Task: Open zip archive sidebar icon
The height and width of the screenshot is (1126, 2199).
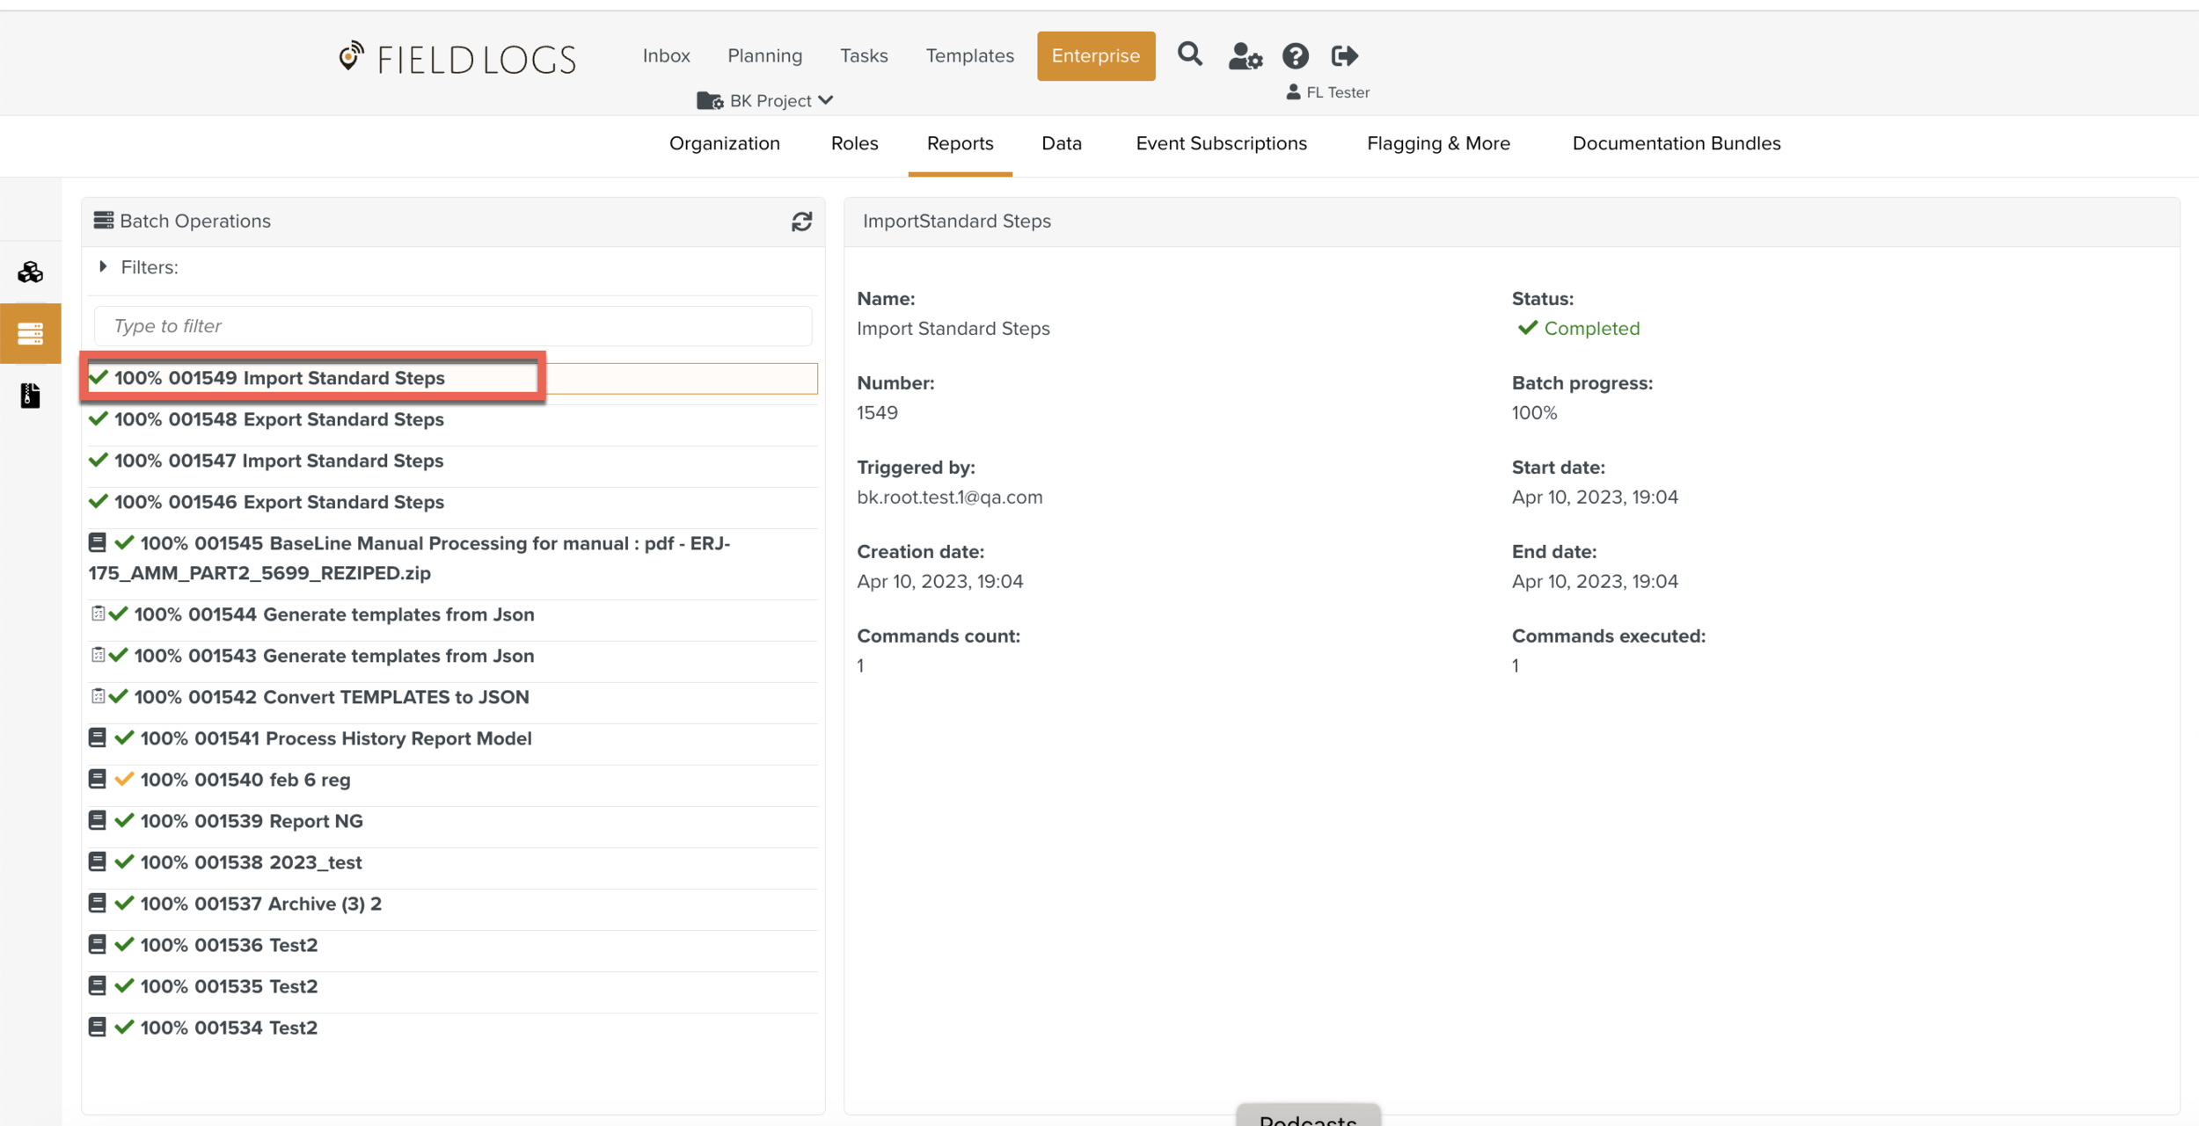Action: [31, 396]
